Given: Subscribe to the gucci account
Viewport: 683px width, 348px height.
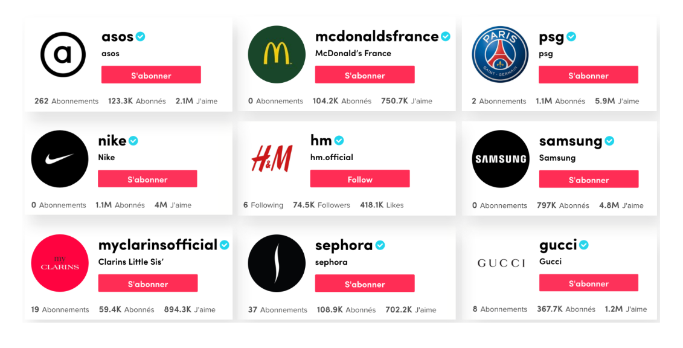Looking at the screenshot, I should point(588,283).
